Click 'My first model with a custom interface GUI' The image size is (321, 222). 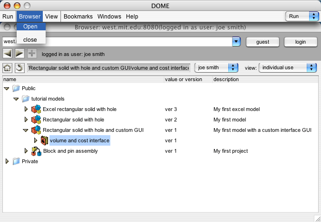click(x=262, y=130)
